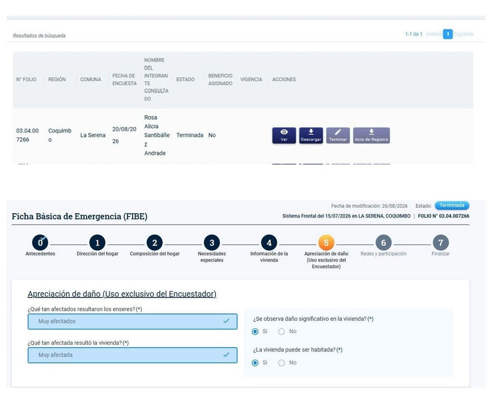
Task: Click the 1-1 de 1 results count
Action: click(x=414, y=34)
